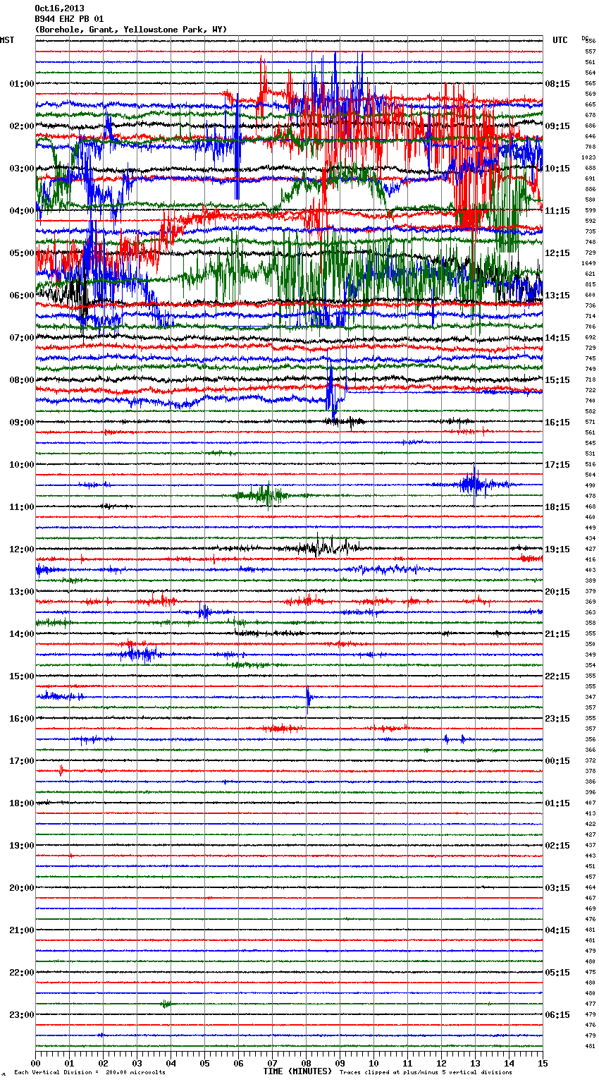Viewport: 599px width, 1082px height.
Task: Click the 17:15 UTC time label
Action: (x=557, y=465)
